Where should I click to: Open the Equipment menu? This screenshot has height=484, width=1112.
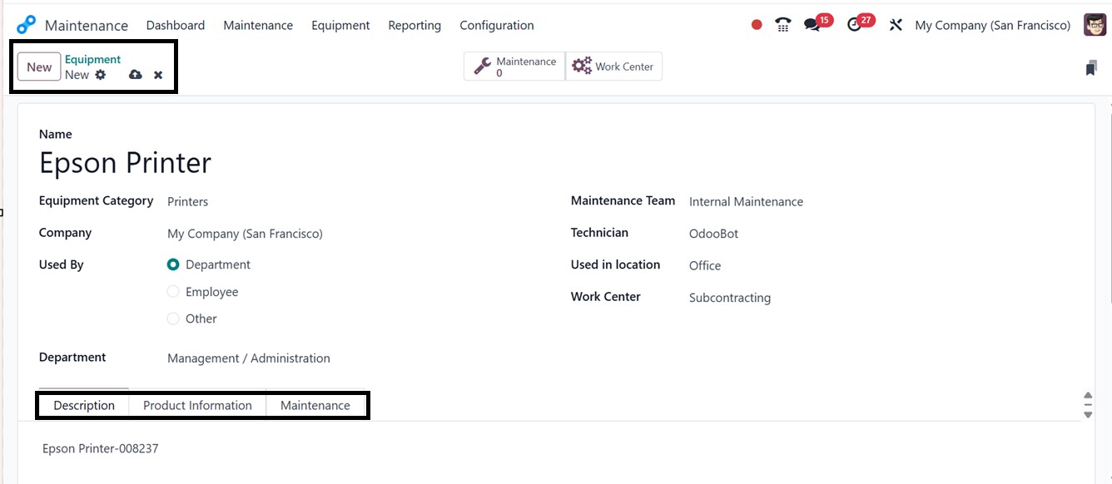(340, 25)
